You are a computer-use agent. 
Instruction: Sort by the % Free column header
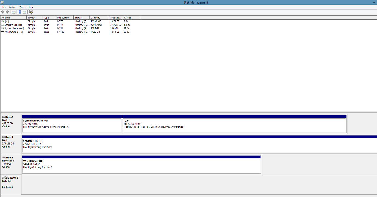coord(132,18)
